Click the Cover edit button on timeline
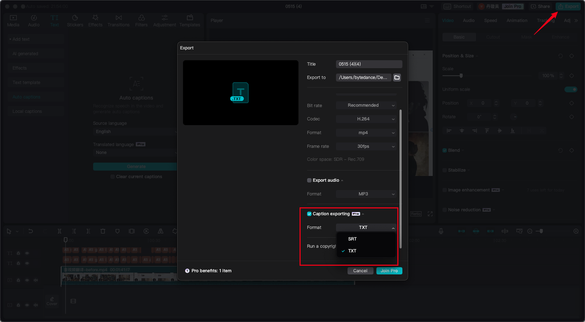This screenshot has width=585, height=322. coord(52,301)
